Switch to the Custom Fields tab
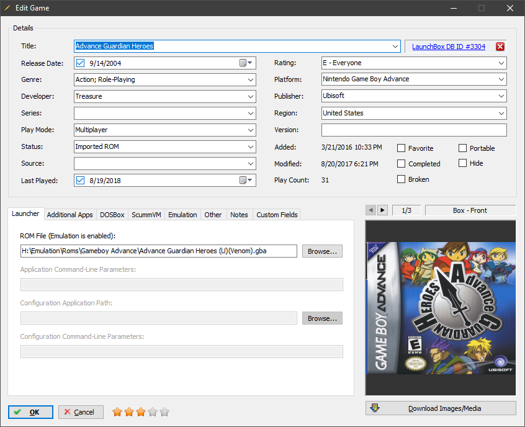525x427 pixels. (x=277, y=215)
